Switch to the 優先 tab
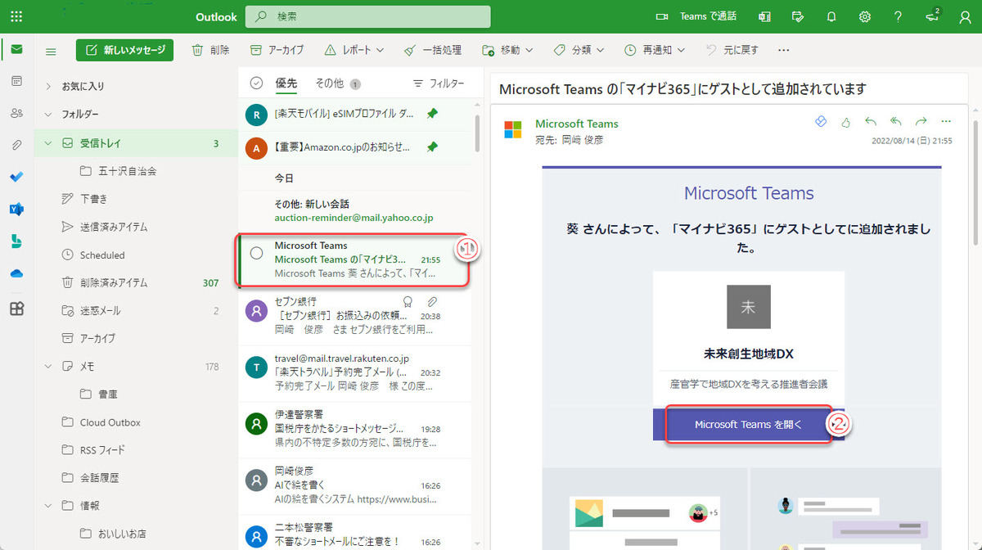982x550 pixels. 286,83
